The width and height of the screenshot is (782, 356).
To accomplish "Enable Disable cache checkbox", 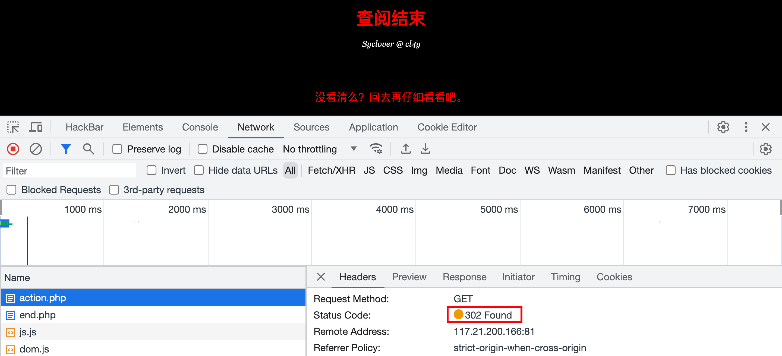I will coord(203,149).
